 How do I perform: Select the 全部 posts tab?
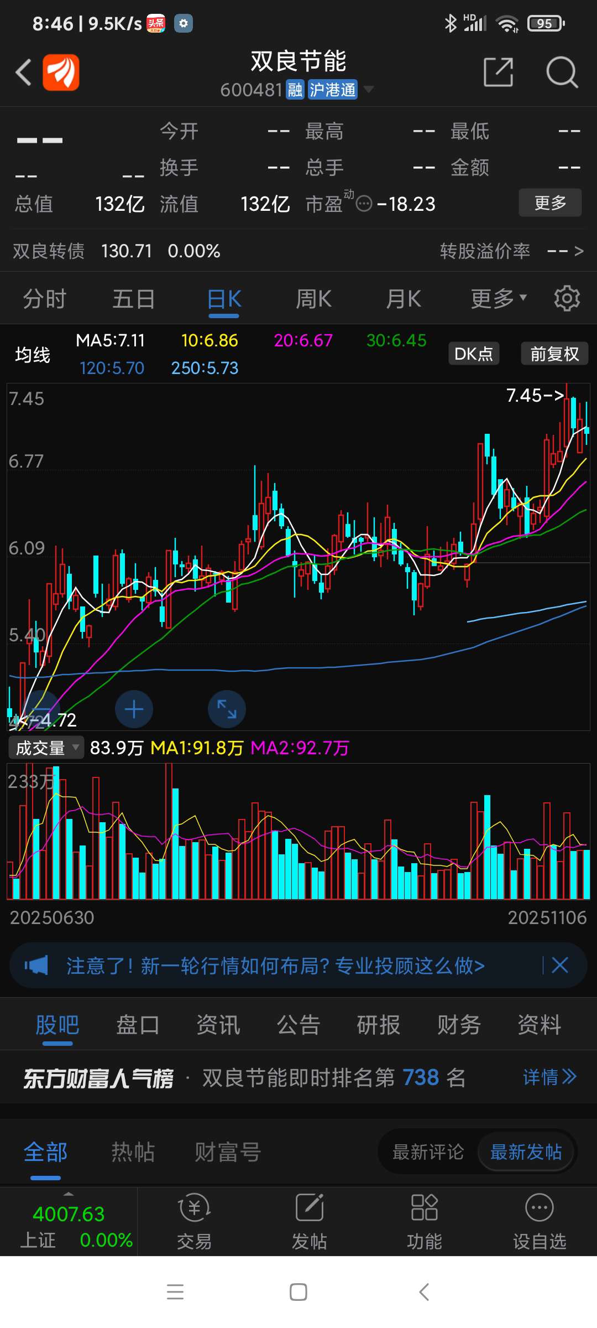[x=45, y=1152]
